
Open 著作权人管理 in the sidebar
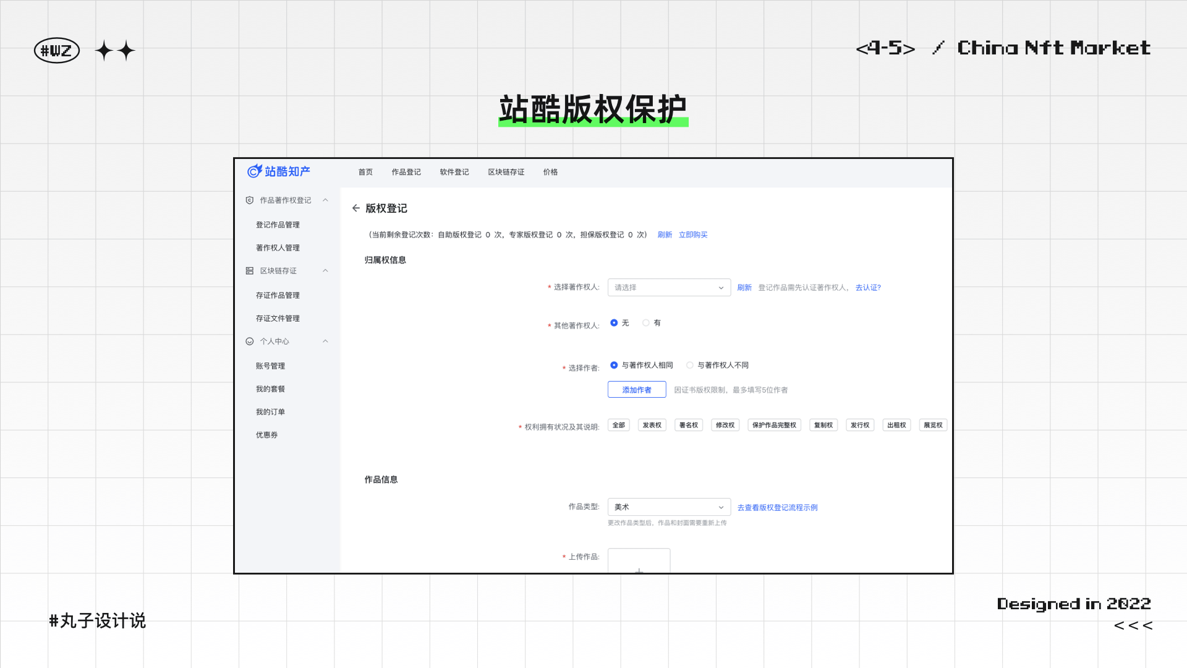pos(278,248)
